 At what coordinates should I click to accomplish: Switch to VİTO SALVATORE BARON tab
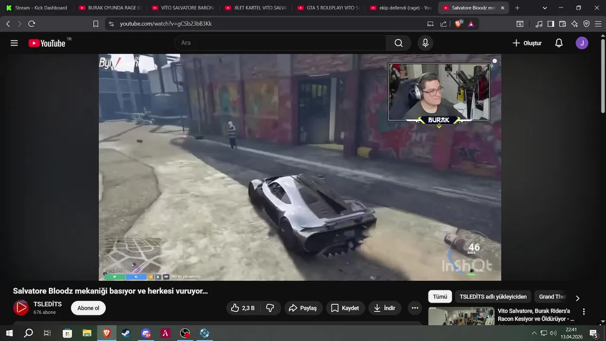pyautogui.click(x=183, y=8)
